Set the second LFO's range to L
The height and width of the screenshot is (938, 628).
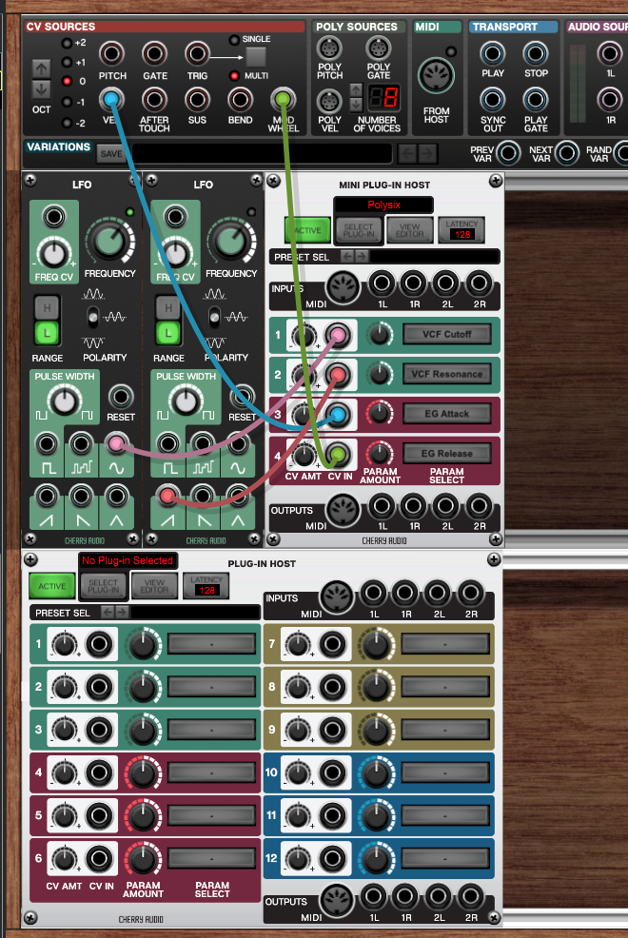[x=168, y=333]
